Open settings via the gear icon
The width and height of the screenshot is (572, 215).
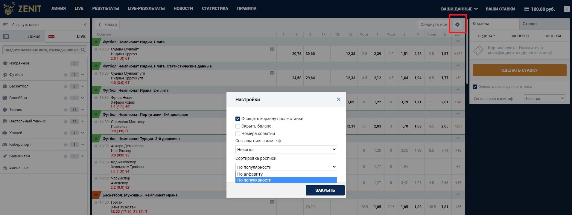pos(457,24)
